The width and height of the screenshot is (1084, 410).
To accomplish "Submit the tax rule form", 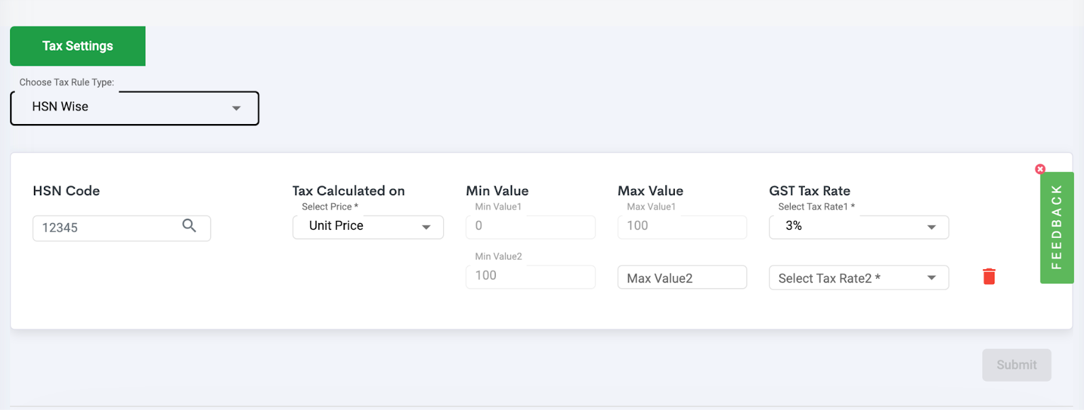I will tap(1016, 365).
